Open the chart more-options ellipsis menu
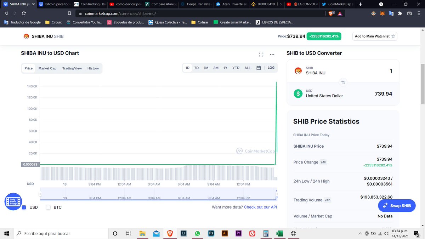Image resolution: width=425 pixels, height=239 pixels. (272, 55)
